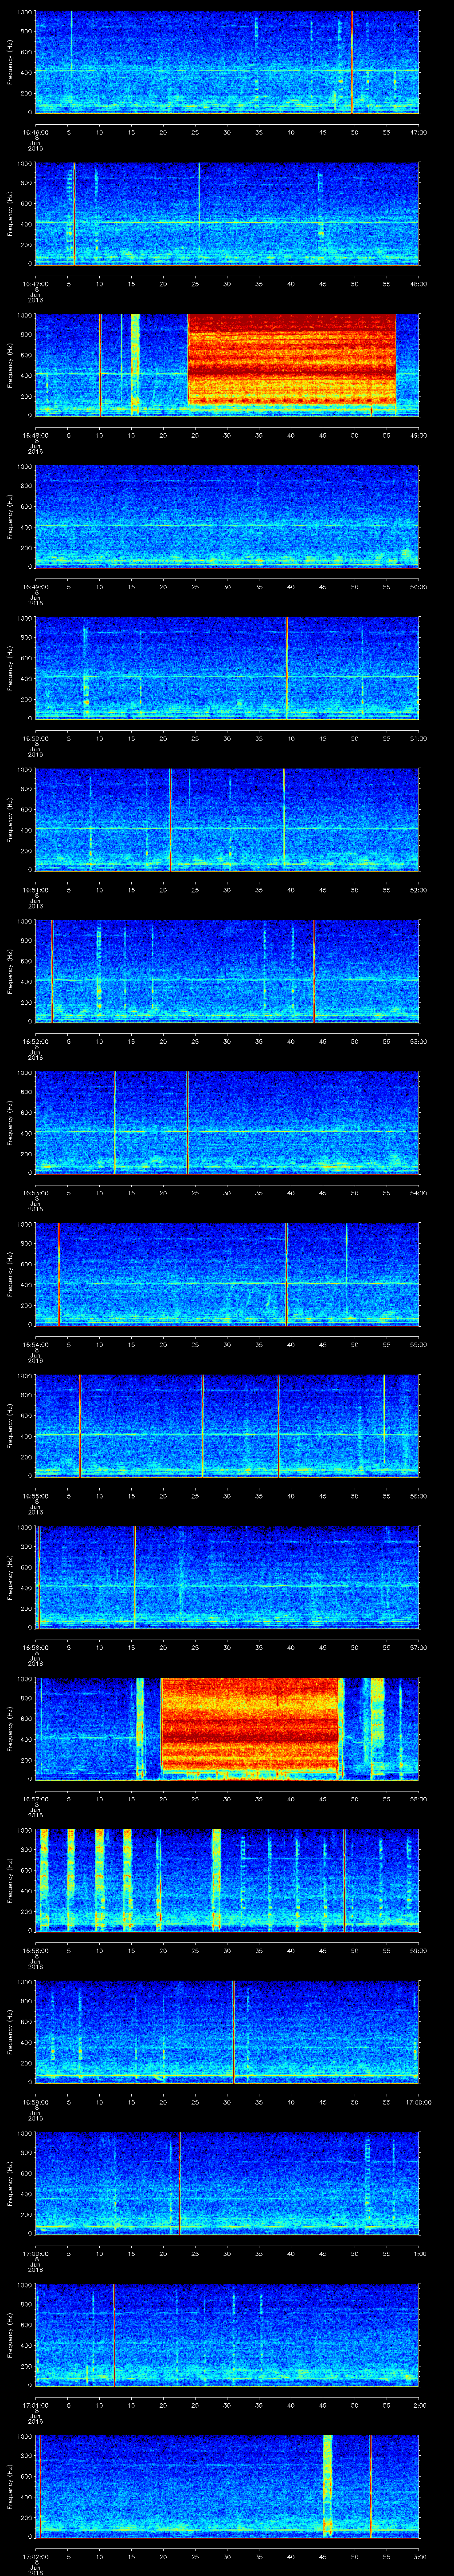This screenshot has height=2576, width=454.
Task: Click yellow burst near second 45 in 17:02:00 panel
Action: (x=326, y=2486)
